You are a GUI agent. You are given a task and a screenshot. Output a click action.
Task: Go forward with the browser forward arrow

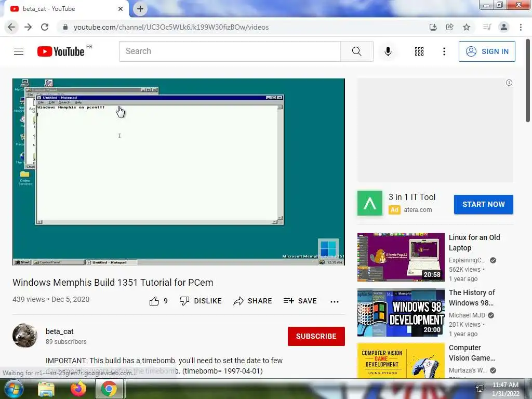click(28, 27)
